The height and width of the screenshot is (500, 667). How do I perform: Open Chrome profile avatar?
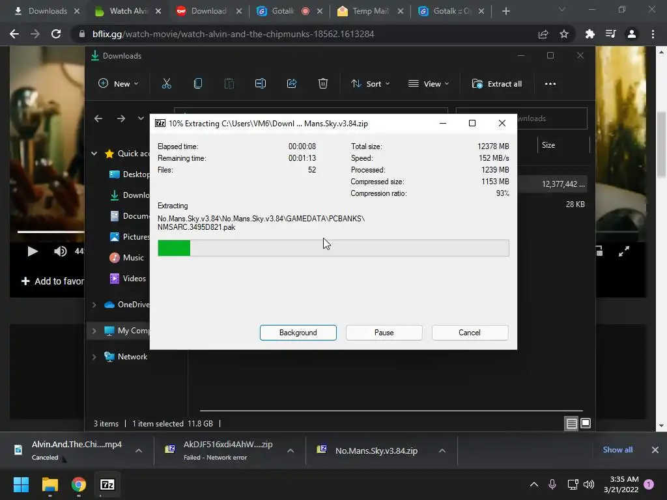click(631, 34)
